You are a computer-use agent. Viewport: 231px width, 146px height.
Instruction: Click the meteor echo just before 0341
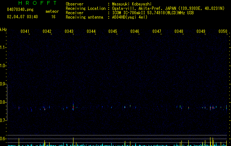(19, 108)
